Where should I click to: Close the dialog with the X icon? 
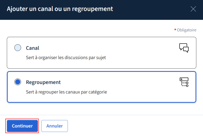[x=193, y=9]
